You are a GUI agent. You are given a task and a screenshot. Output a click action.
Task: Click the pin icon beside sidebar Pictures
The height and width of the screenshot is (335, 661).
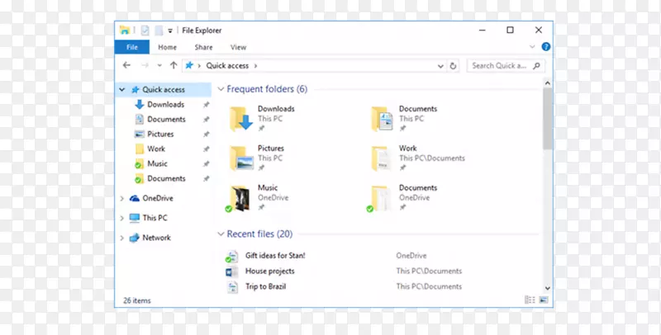pos(206,134)
